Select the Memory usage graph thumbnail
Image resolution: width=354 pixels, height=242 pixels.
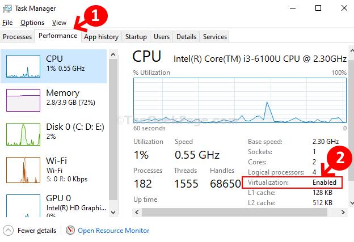point(23,100)
